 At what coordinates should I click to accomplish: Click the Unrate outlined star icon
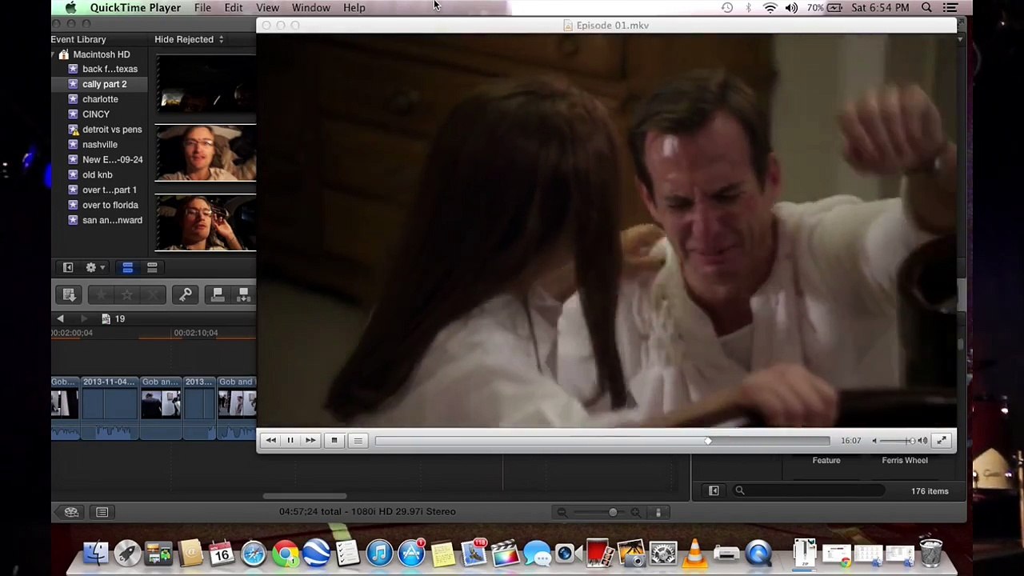point(127,295)
